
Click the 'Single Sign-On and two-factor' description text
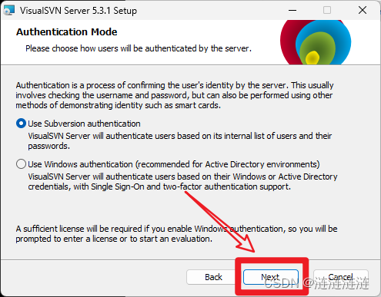tap(182, 182)
